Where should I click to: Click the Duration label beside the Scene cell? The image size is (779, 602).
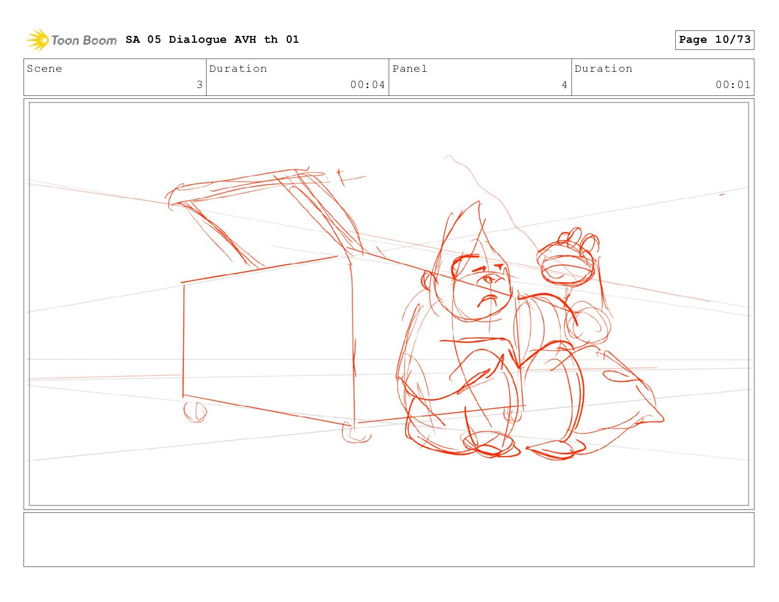point(239,69)
